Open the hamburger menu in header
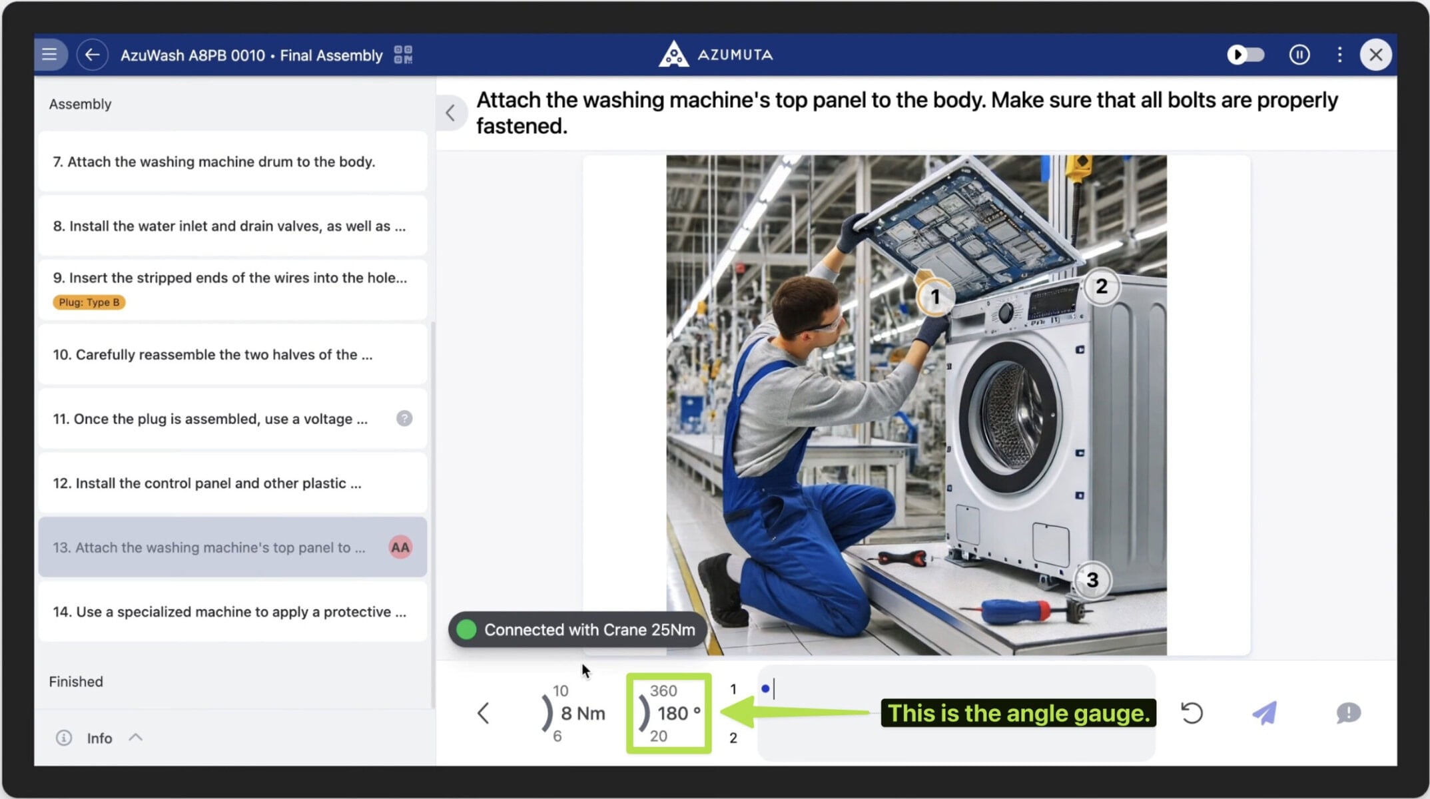Screen dimensions: 1430x799 [50, 55]
